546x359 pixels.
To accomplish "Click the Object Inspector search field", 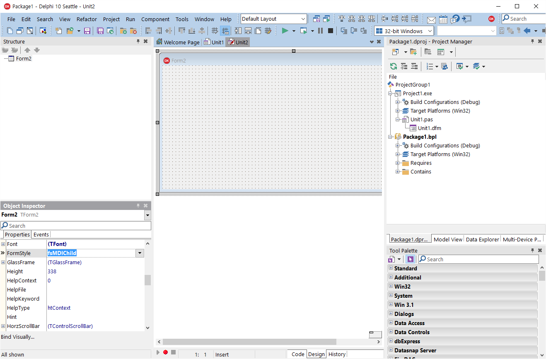I will (x=76, y=226).
